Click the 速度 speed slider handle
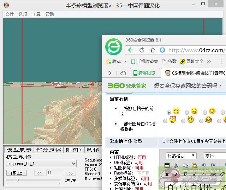Screen dimensions: 226x190 [18, 180]
